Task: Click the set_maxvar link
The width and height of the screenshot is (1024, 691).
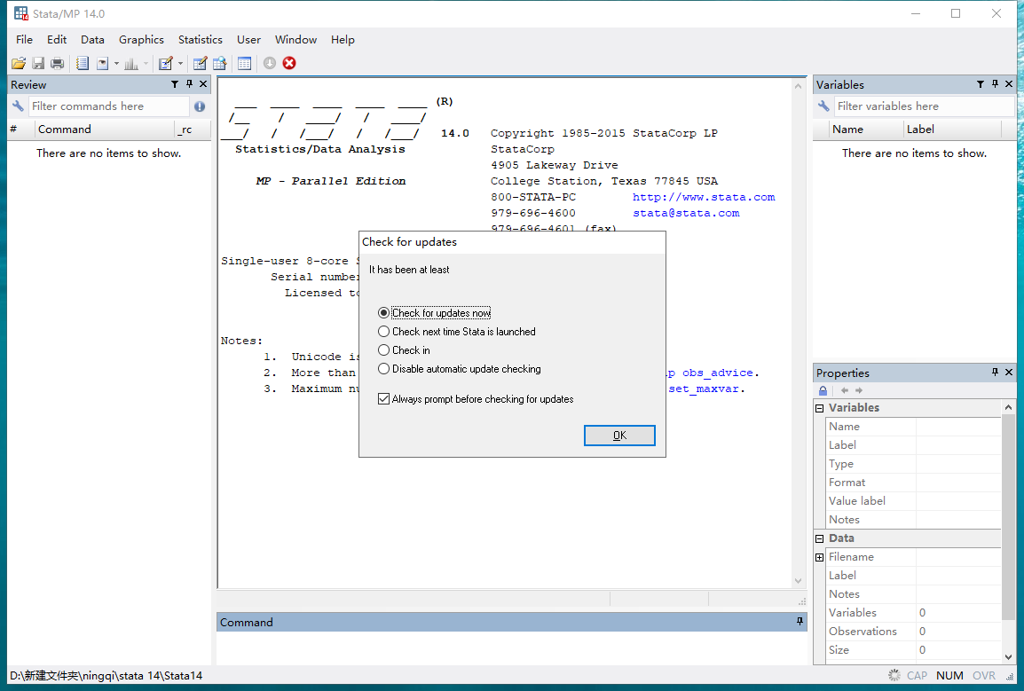Action: tap(704, 389)
